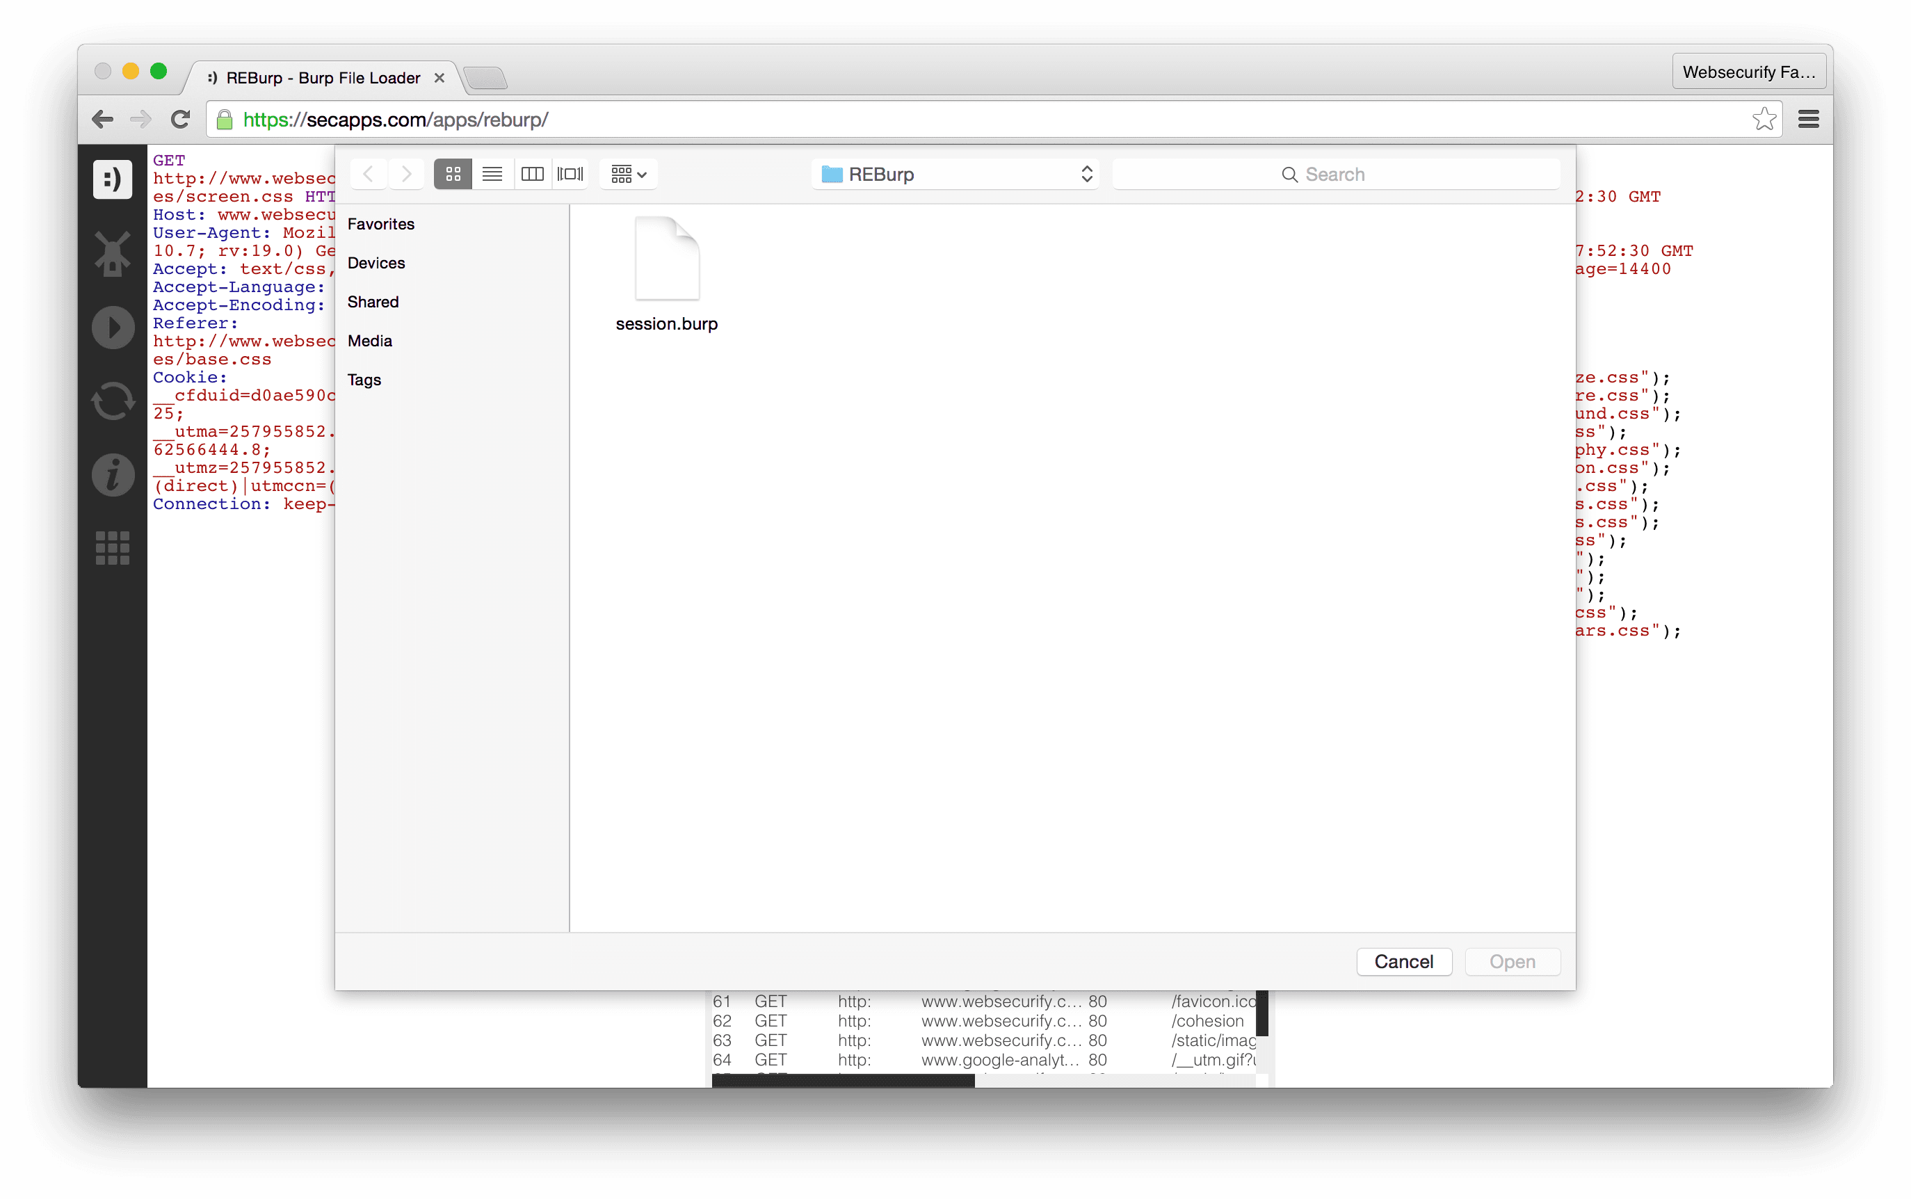Close the REBurp browser tab
The image size is (1911, 1199).
(440, 78)
